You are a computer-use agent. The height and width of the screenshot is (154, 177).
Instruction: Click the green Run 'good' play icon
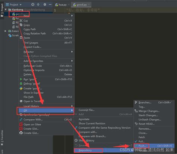point(21,79)
